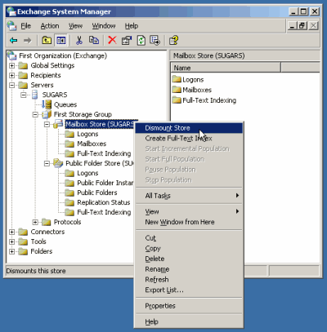Minimize the inner MMC child window
Screen dimensions: 327x332
click(x=293, y=26)
